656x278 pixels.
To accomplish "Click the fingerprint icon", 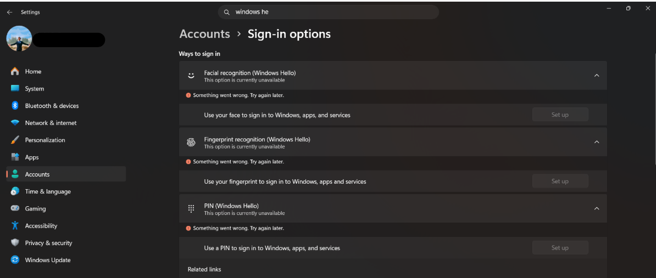I will (191, 142).
